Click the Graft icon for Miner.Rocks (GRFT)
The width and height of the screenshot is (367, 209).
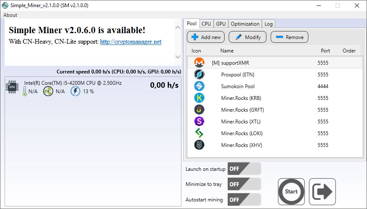point(199,110)
